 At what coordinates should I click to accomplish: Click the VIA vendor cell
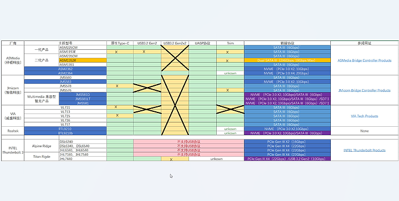(13, 116)
